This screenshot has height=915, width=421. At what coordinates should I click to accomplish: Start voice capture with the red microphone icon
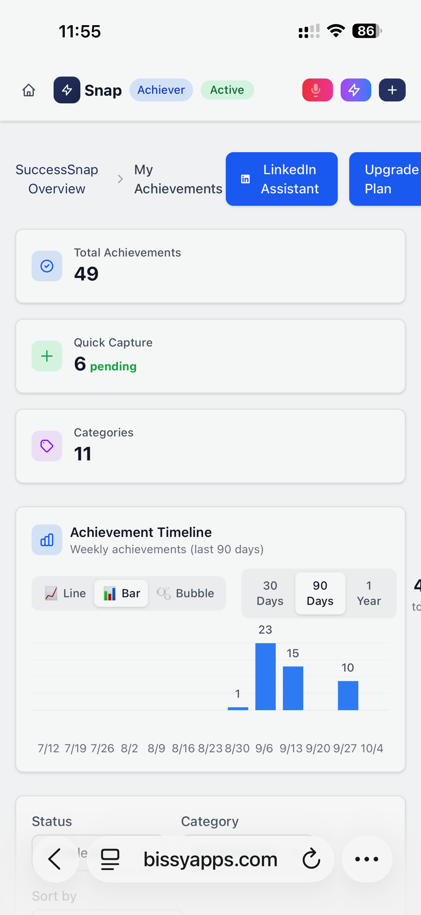coord(317,90)
